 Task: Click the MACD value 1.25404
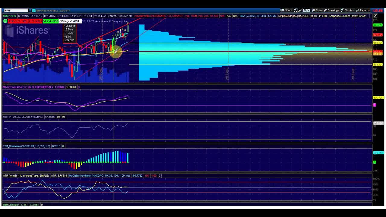pos(59,87)
